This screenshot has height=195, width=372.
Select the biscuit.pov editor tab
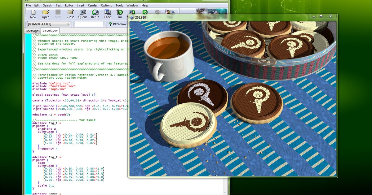(50, 31)
